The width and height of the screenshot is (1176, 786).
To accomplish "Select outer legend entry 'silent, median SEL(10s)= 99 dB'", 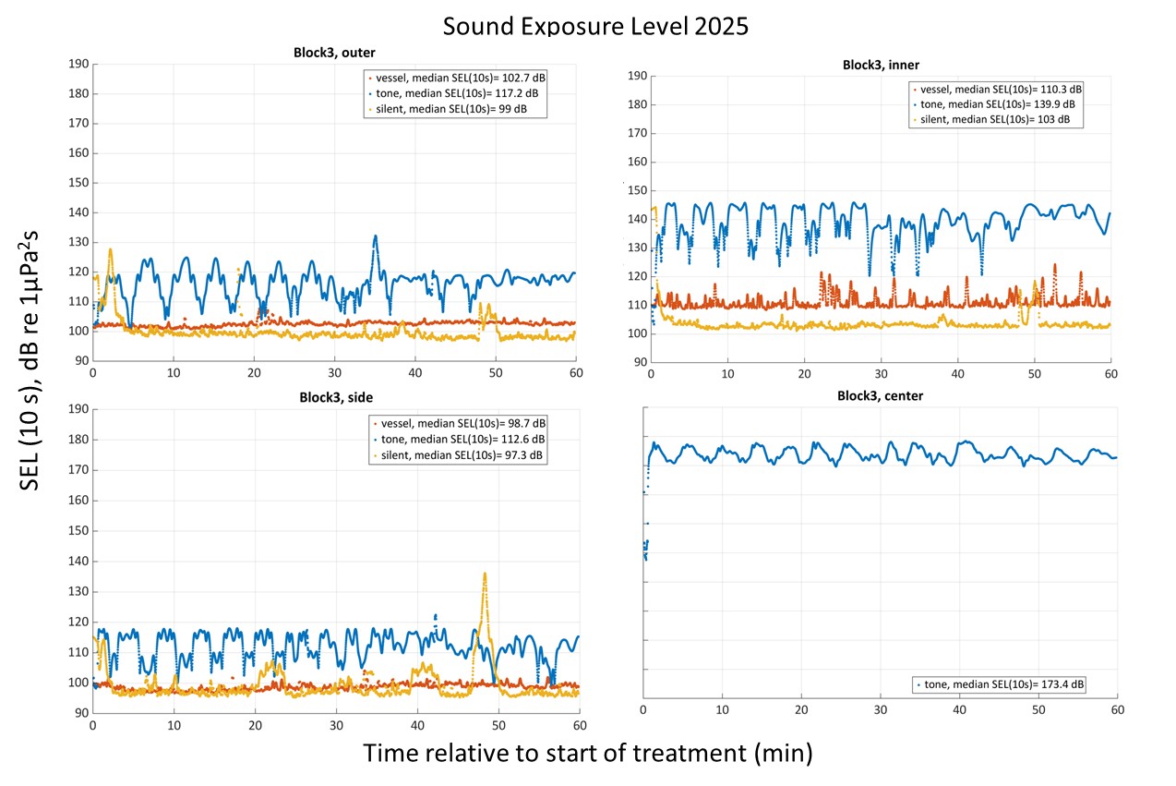I will [x=447, y=108].
